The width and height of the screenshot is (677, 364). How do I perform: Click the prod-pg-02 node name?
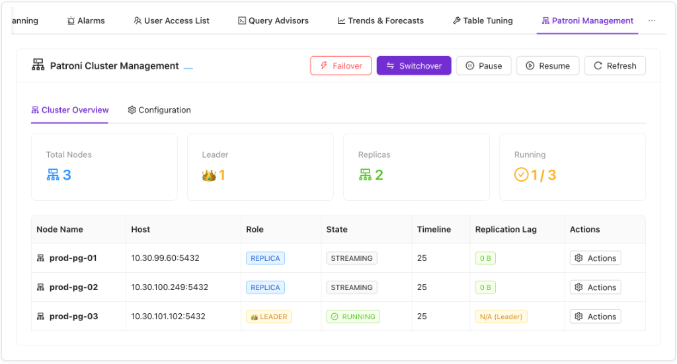(x=73, y=287)
